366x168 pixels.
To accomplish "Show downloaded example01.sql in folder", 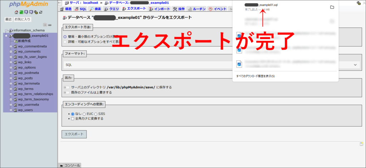I will click(x=332, y=7).
